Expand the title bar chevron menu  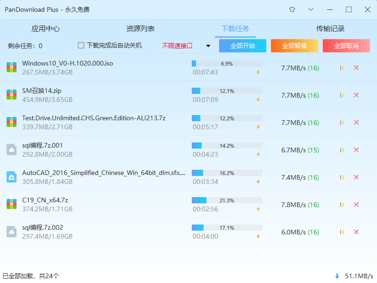[x=311, y=9]
